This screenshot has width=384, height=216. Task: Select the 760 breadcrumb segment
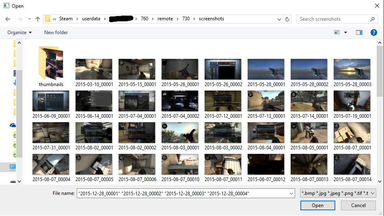pyautogui.click(x=145, y=19)
